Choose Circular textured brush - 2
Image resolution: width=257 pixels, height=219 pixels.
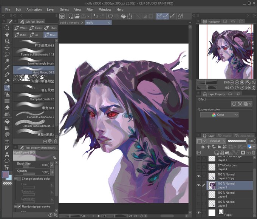pyautogui.click(x=34, y=124)
